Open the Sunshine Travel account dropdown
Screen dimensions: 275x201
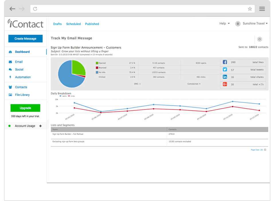click(x=255, y=23)
